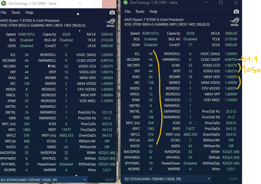
Task: Click tRFC value 1062 in left window
Action: coord(27,130)
